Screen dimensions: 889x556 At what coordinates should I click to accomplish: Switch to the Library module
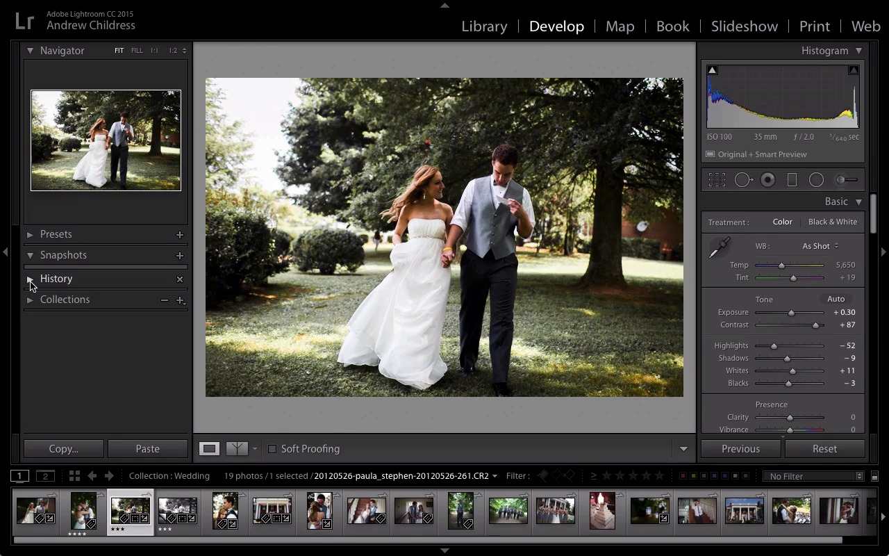[x=484, y=26]
